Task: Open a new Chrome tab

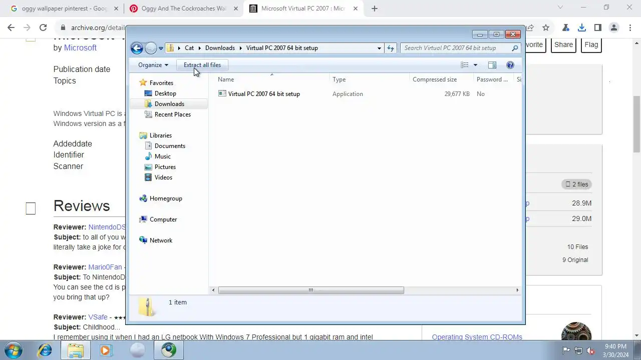Action: tap(374, 8)
